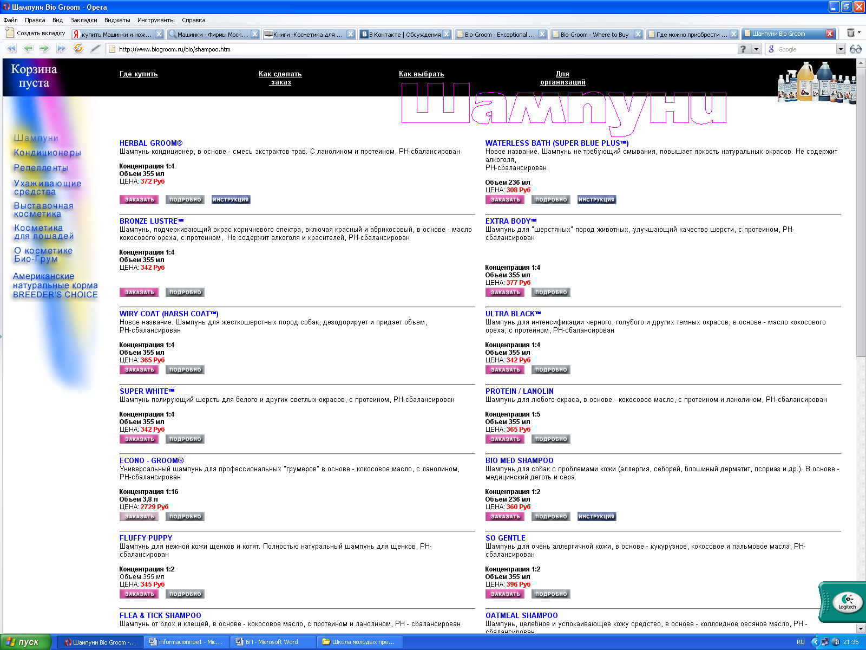Click ИНСТРУКЦИЯ for Herbal Groom
Image resolution: width=866 pixels, height=650 pixels.
pos(231,200)
